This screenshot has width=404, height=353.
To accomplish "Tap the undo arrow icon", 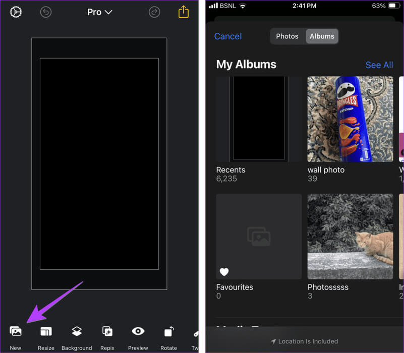I will pyautogui.click(x=46, y=12).
